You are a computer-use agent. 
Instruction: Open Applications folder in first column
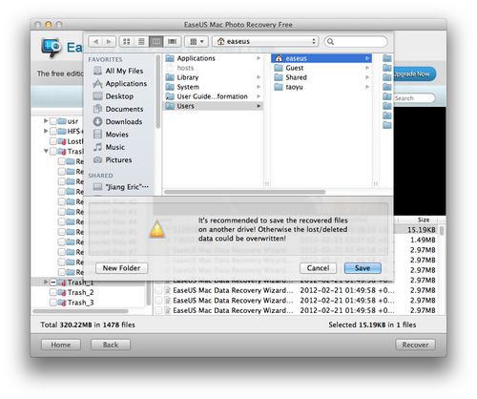pyautogui.click(x=213, y=58)
